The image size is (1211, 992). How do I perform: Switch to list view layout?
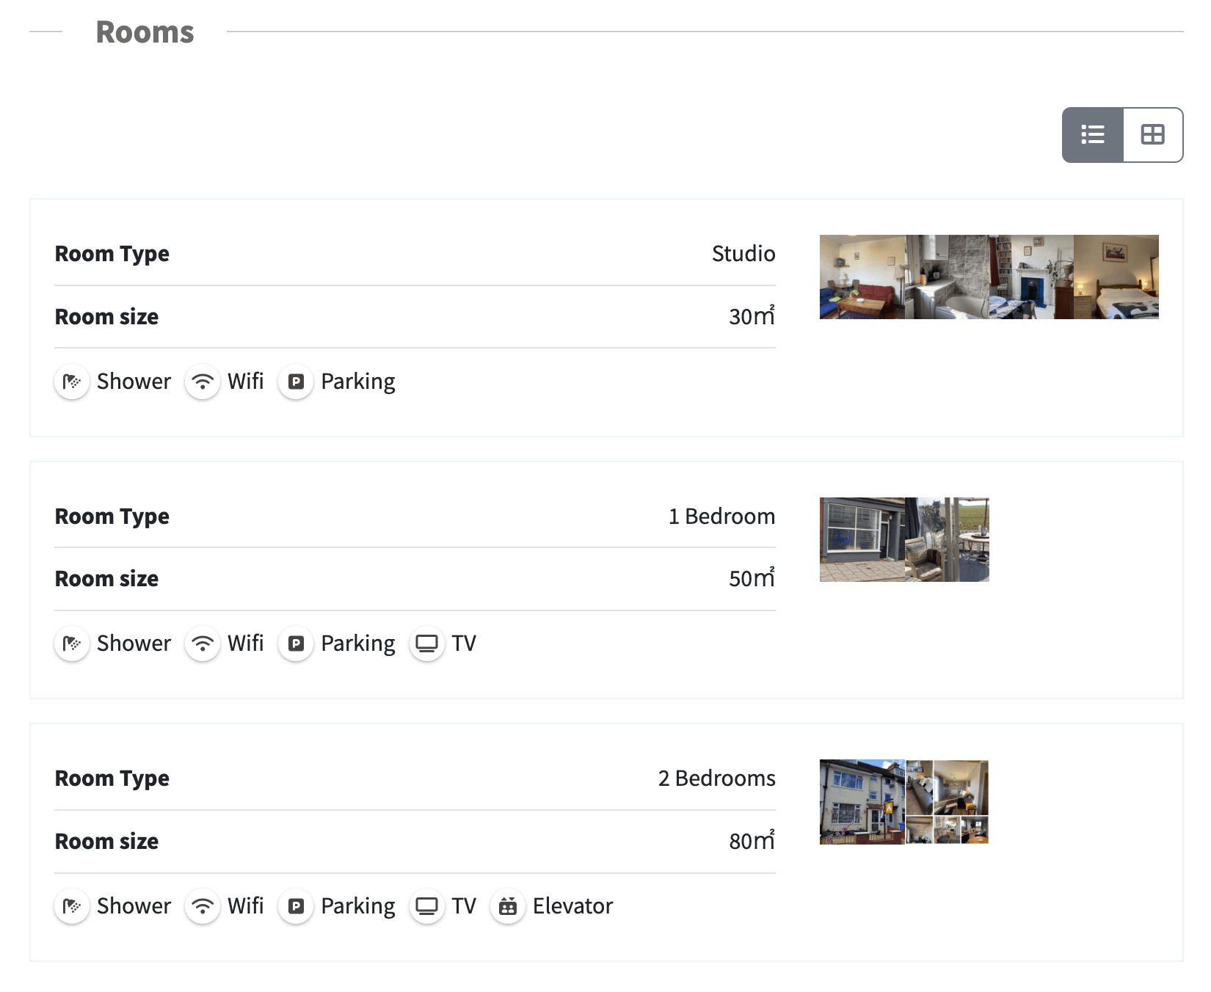[x=1092, y=135]
